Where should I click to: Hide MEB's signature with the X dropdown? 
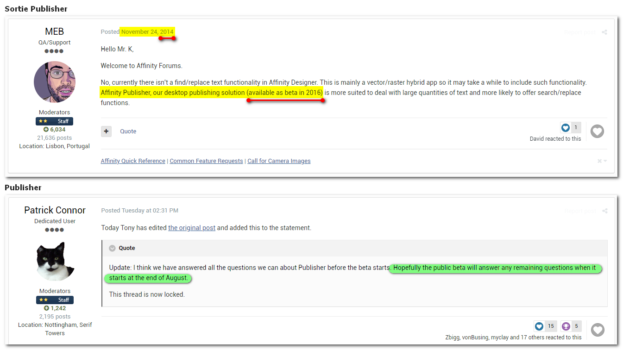(602, 161)
